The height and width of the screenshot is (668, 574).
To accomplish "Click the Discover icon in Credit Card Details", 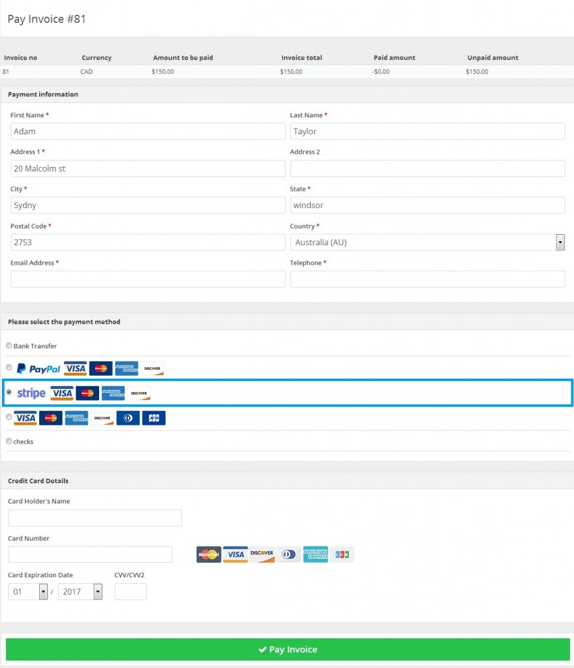I will [262, 554].
